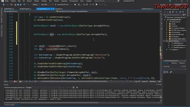Click the editor horizontal scrollbar
The height and width of the screenshot is (107, 190).
pos(86,81)
